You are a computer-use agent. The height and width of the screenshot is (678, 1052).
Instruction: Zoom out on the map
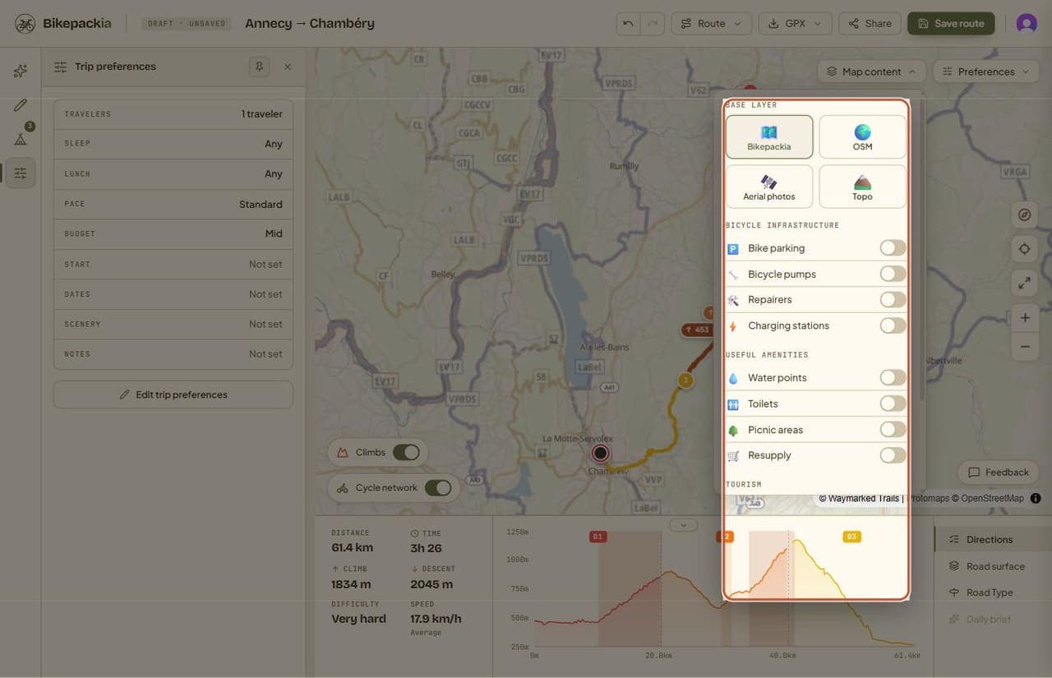coord(1024,347)
